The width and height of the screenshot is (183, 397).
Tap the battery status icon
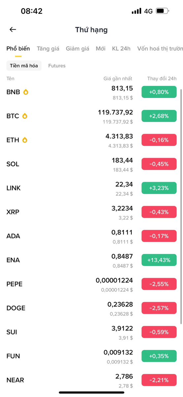click(163, 11)
